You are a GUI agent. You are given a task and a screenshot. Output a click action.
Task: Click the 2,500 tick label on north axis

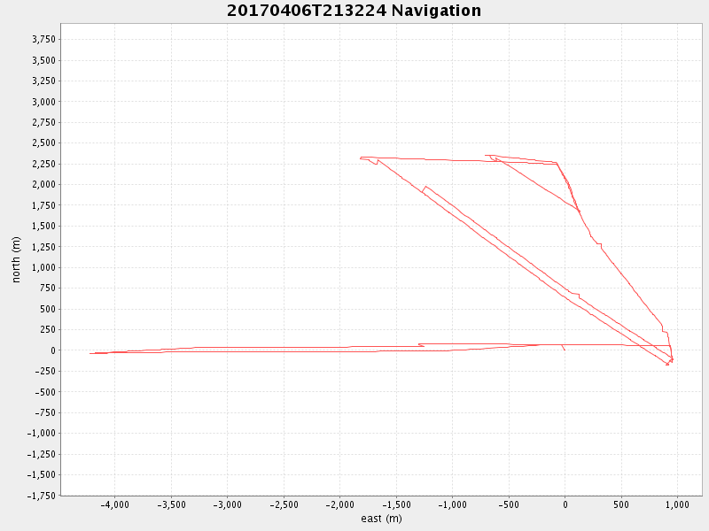coord(43,143)
